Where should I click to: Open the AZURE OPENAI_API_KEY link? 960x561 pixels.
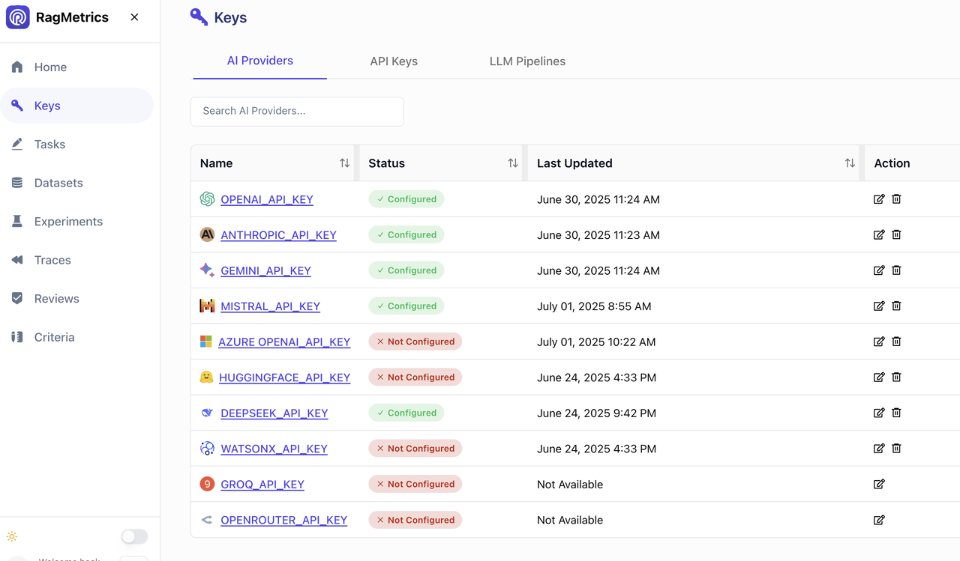284,342
